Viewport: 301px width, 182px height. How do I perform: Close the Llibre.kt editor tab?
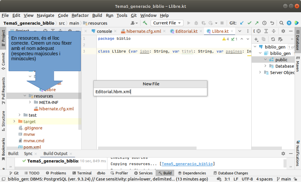tap(232, 31)
